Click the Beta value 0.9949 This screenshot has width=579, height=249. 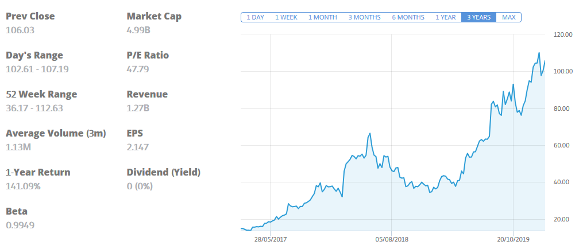coord(20,225)
